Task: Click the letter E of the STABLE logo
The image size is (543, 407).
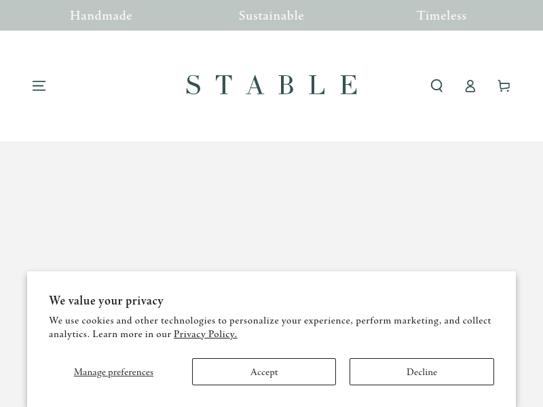Action: [349, 85]
